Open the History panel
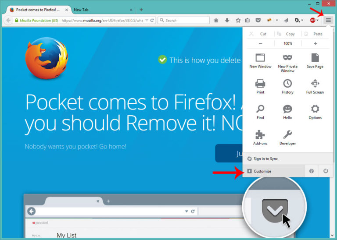 [x=287, y=86]
